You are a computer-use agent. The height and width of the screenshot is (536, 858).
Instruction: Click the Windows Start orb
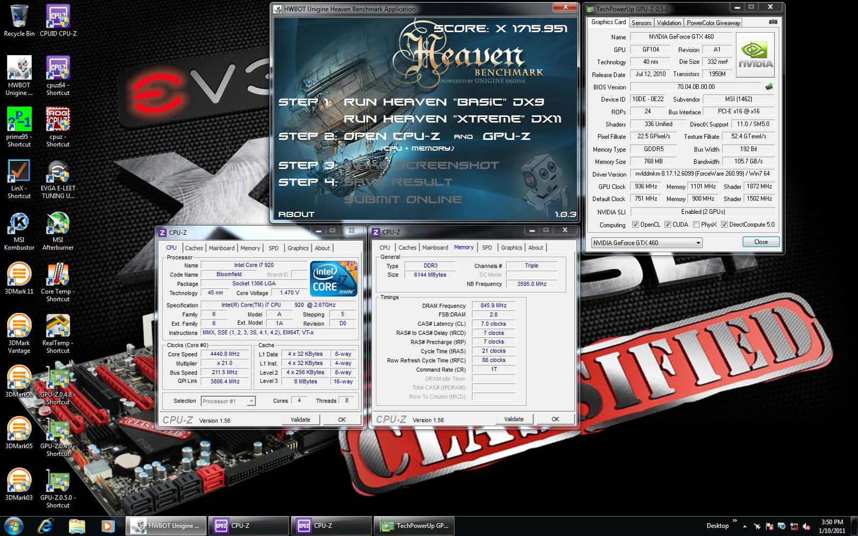13,526
